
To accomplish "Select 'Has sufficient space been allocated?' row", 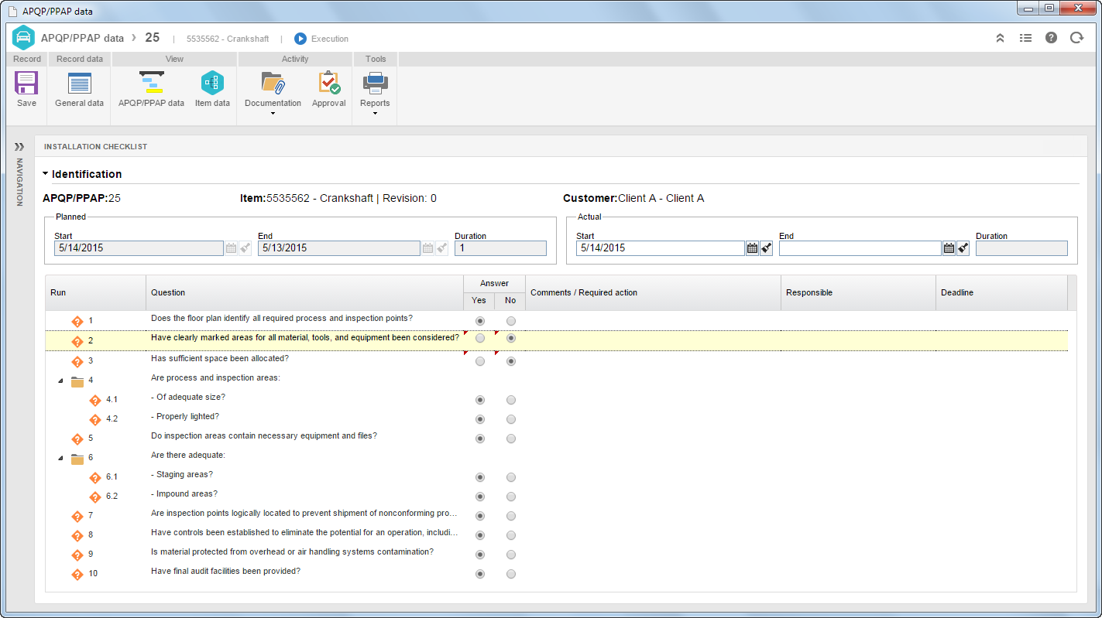I will point(556,360).
